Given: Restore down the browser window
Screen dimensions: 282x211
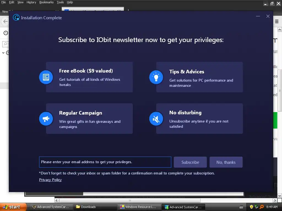Looking at the screenshot, I should point(272,3).
